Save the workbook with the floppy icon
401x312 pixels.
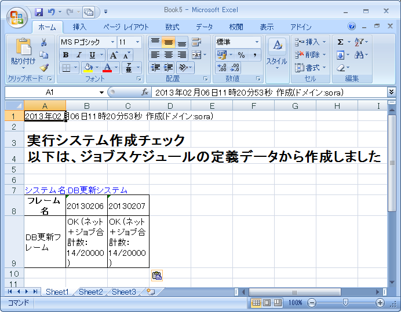tap(39, 12)
